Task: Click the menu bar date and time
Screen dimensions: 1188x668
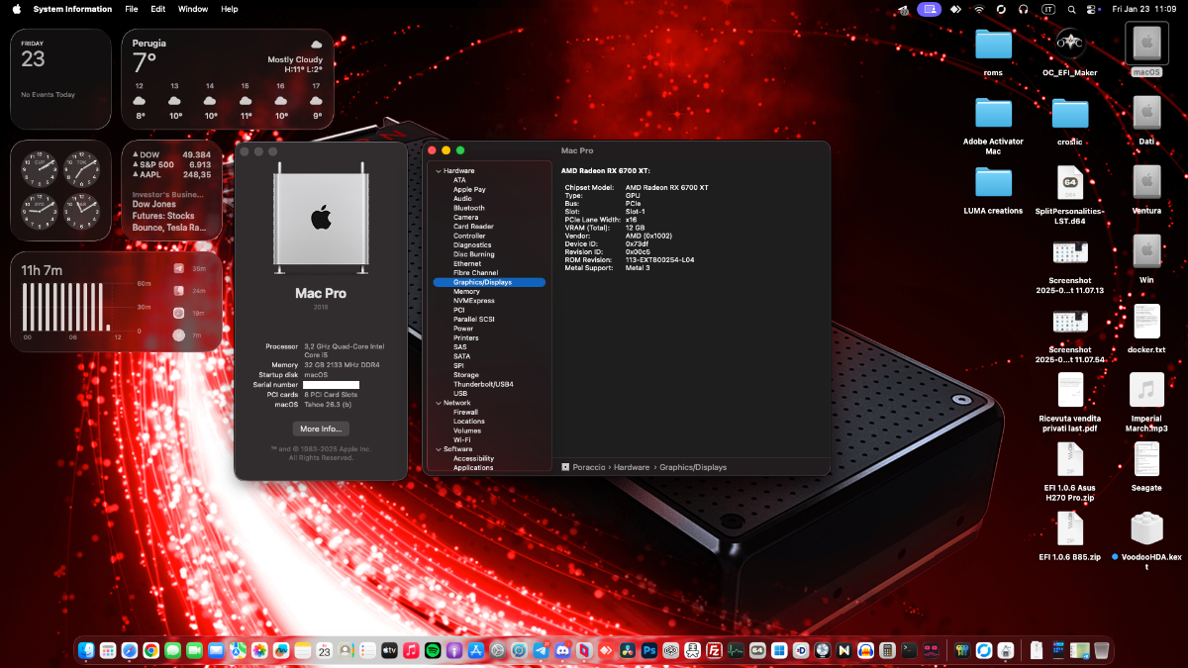Action: [1143, 9]
